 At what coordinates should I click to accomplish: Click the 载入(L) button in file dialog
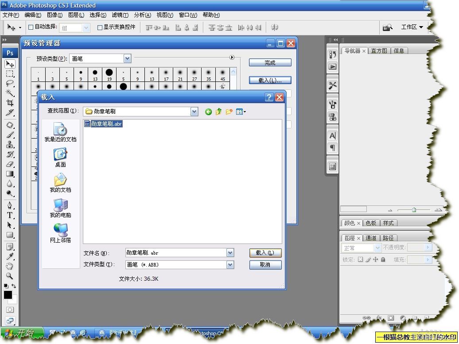(265, 253)
